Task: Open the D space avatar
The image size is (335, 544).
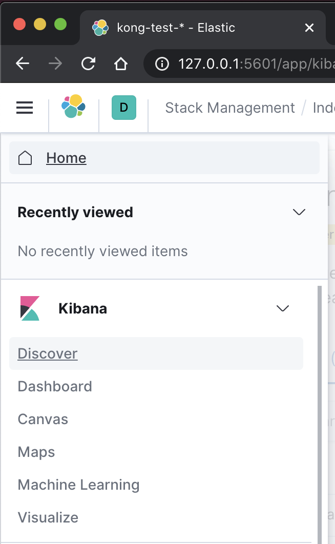Action: [123, 108]
